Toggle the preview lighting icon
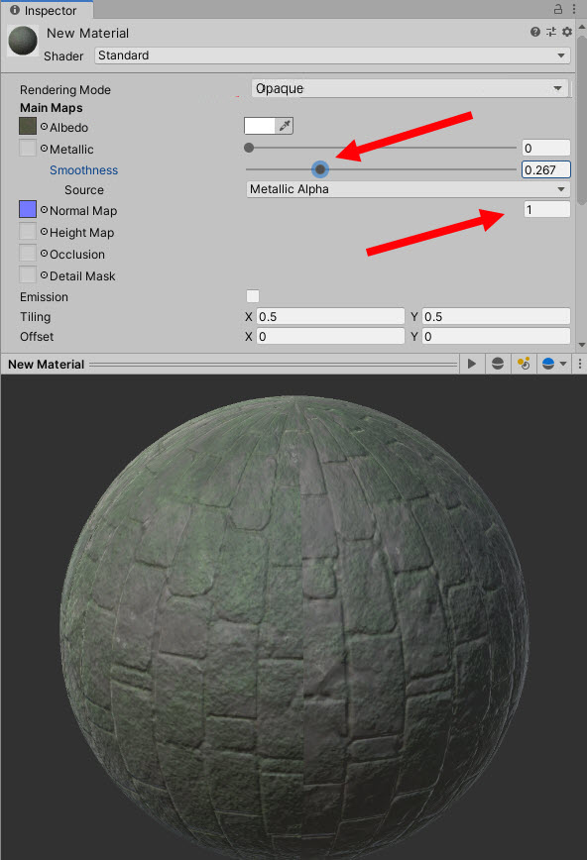 coord(524,364)
